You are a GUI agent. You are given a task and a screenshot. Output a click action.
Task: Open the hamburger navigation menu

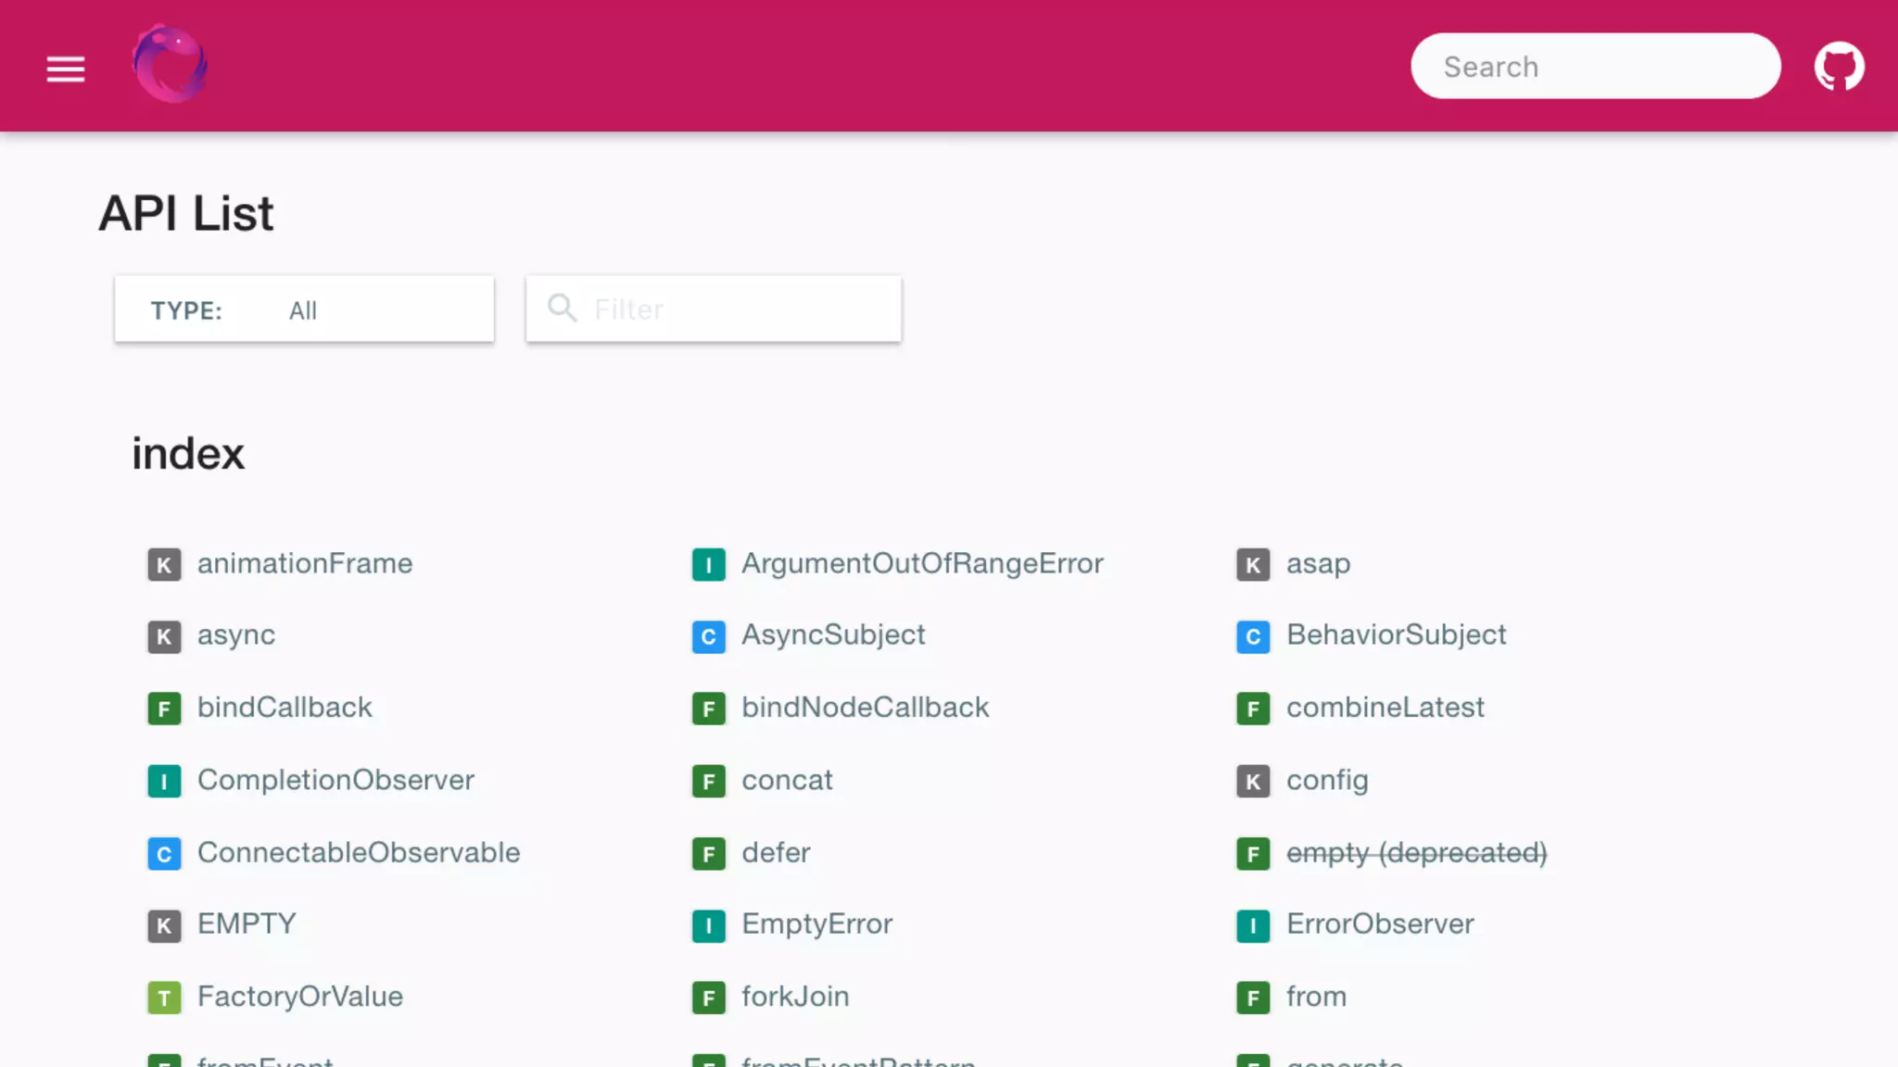pos(66,69)
